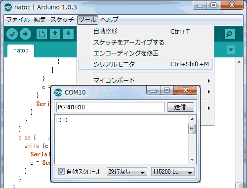Close the COM10 serial monitor window
Screen dimensions: 247x188
coord(185,90)
